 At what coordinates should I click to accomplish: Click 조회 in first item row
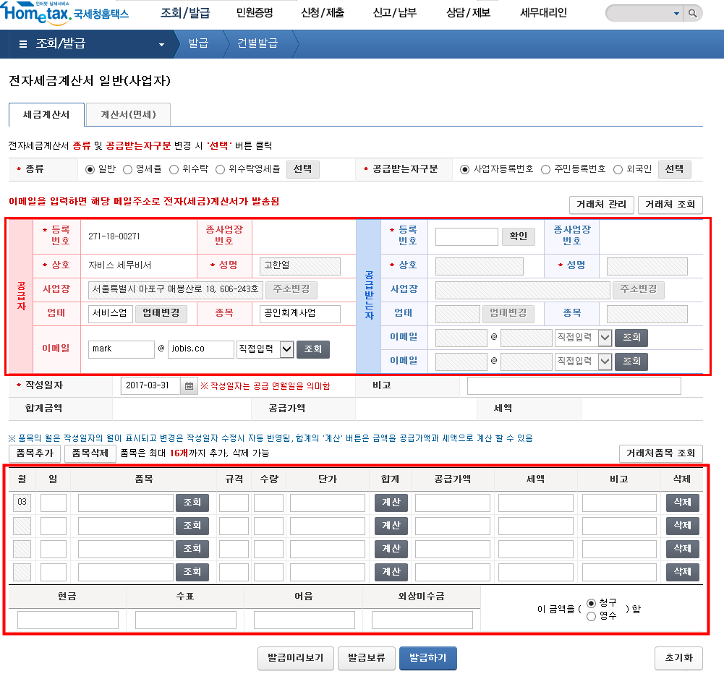point(192,503)
